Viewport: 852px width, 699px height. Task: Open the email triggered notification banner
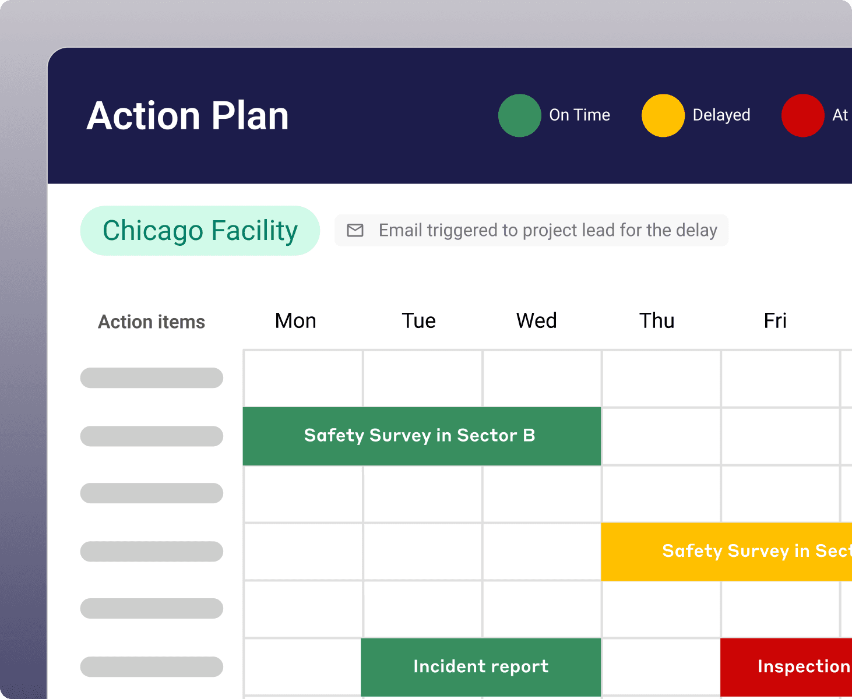[547, 231]
